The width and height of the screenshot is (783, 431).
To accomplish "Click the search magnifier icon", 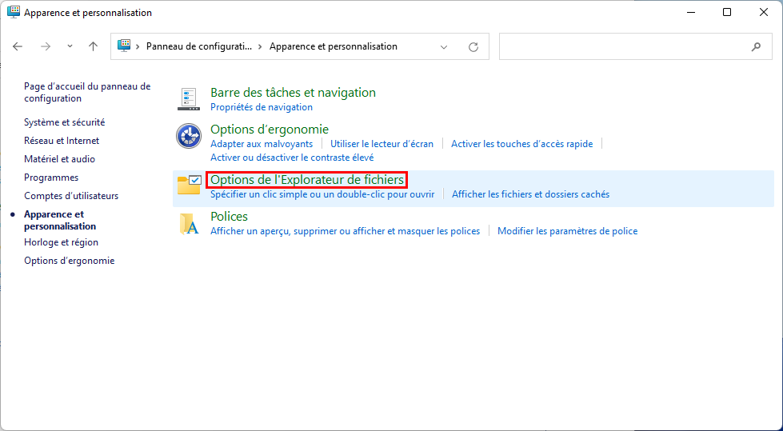I will pos(756,47).
